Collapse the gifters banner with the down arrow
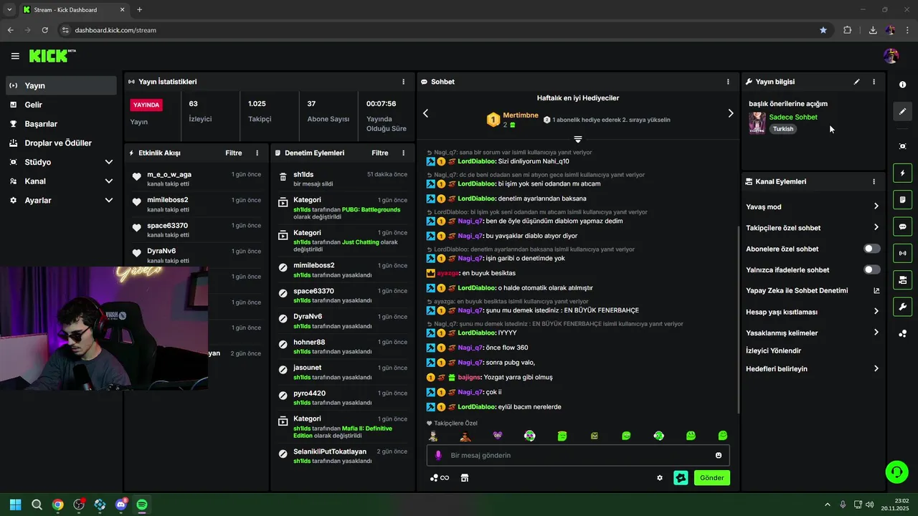 pyautogui.click(x=577, y=138)
